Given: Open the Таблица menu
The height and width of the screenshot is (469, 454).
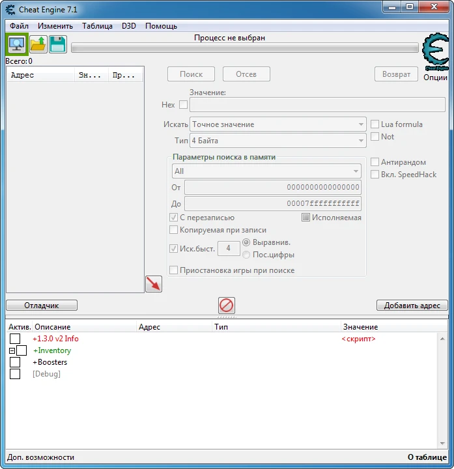Looking at the screenshot, I should (x=98, y=26).
